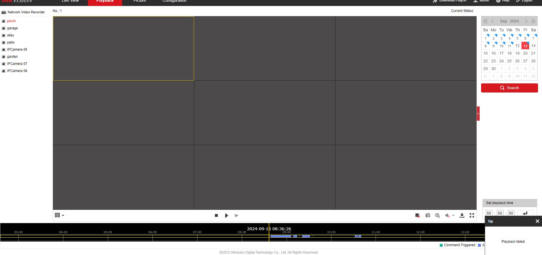
Task: Close the Tip popup
Action: pyautogui.click(x=537, y=221)
